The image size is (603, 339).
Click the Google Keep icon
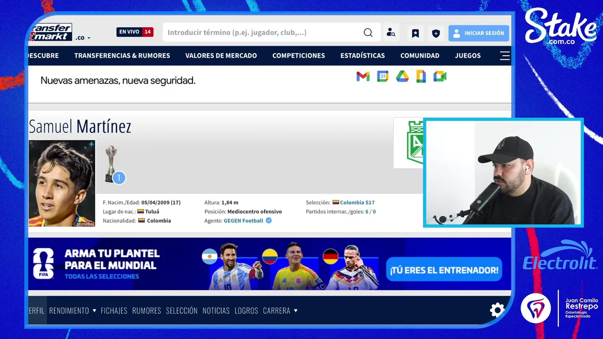(421, 76)
